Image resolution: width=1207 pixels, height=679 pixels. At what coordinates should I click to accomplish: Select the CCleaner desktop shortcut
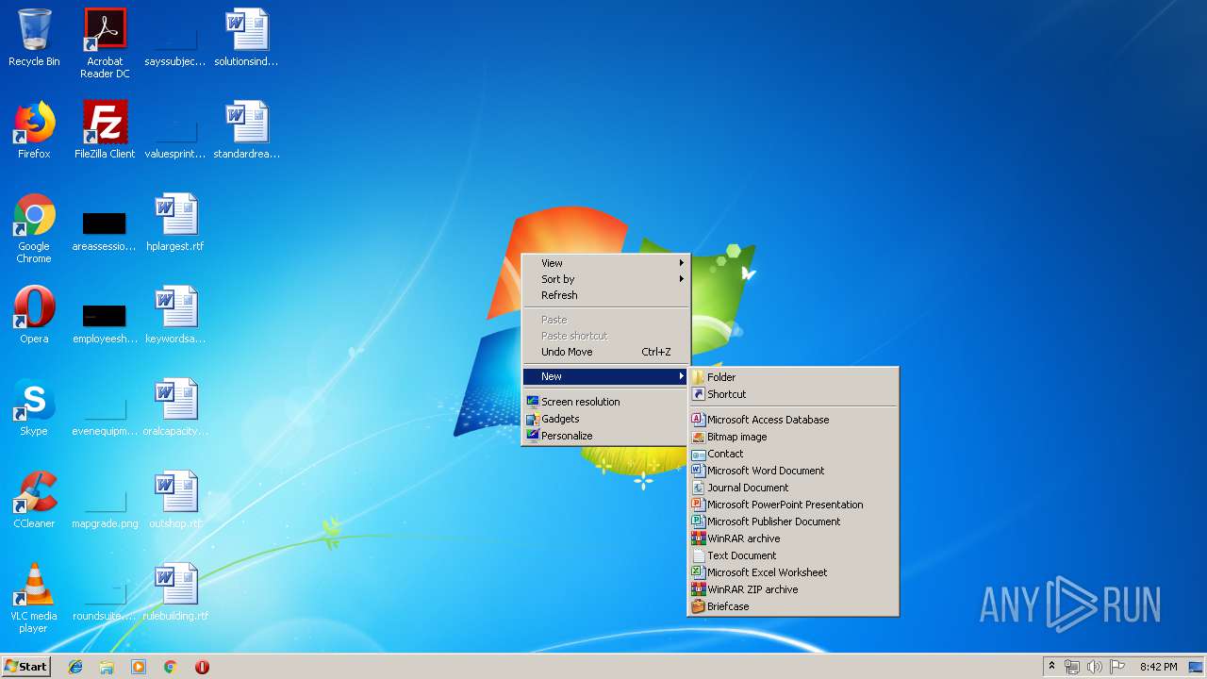34,501
